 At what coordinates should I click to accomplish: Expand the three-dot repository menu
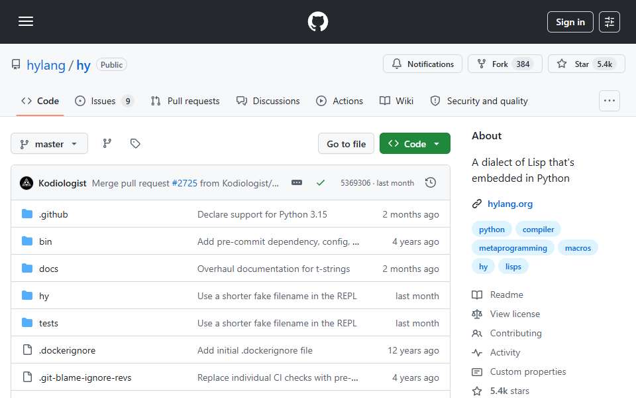point(609,101)
